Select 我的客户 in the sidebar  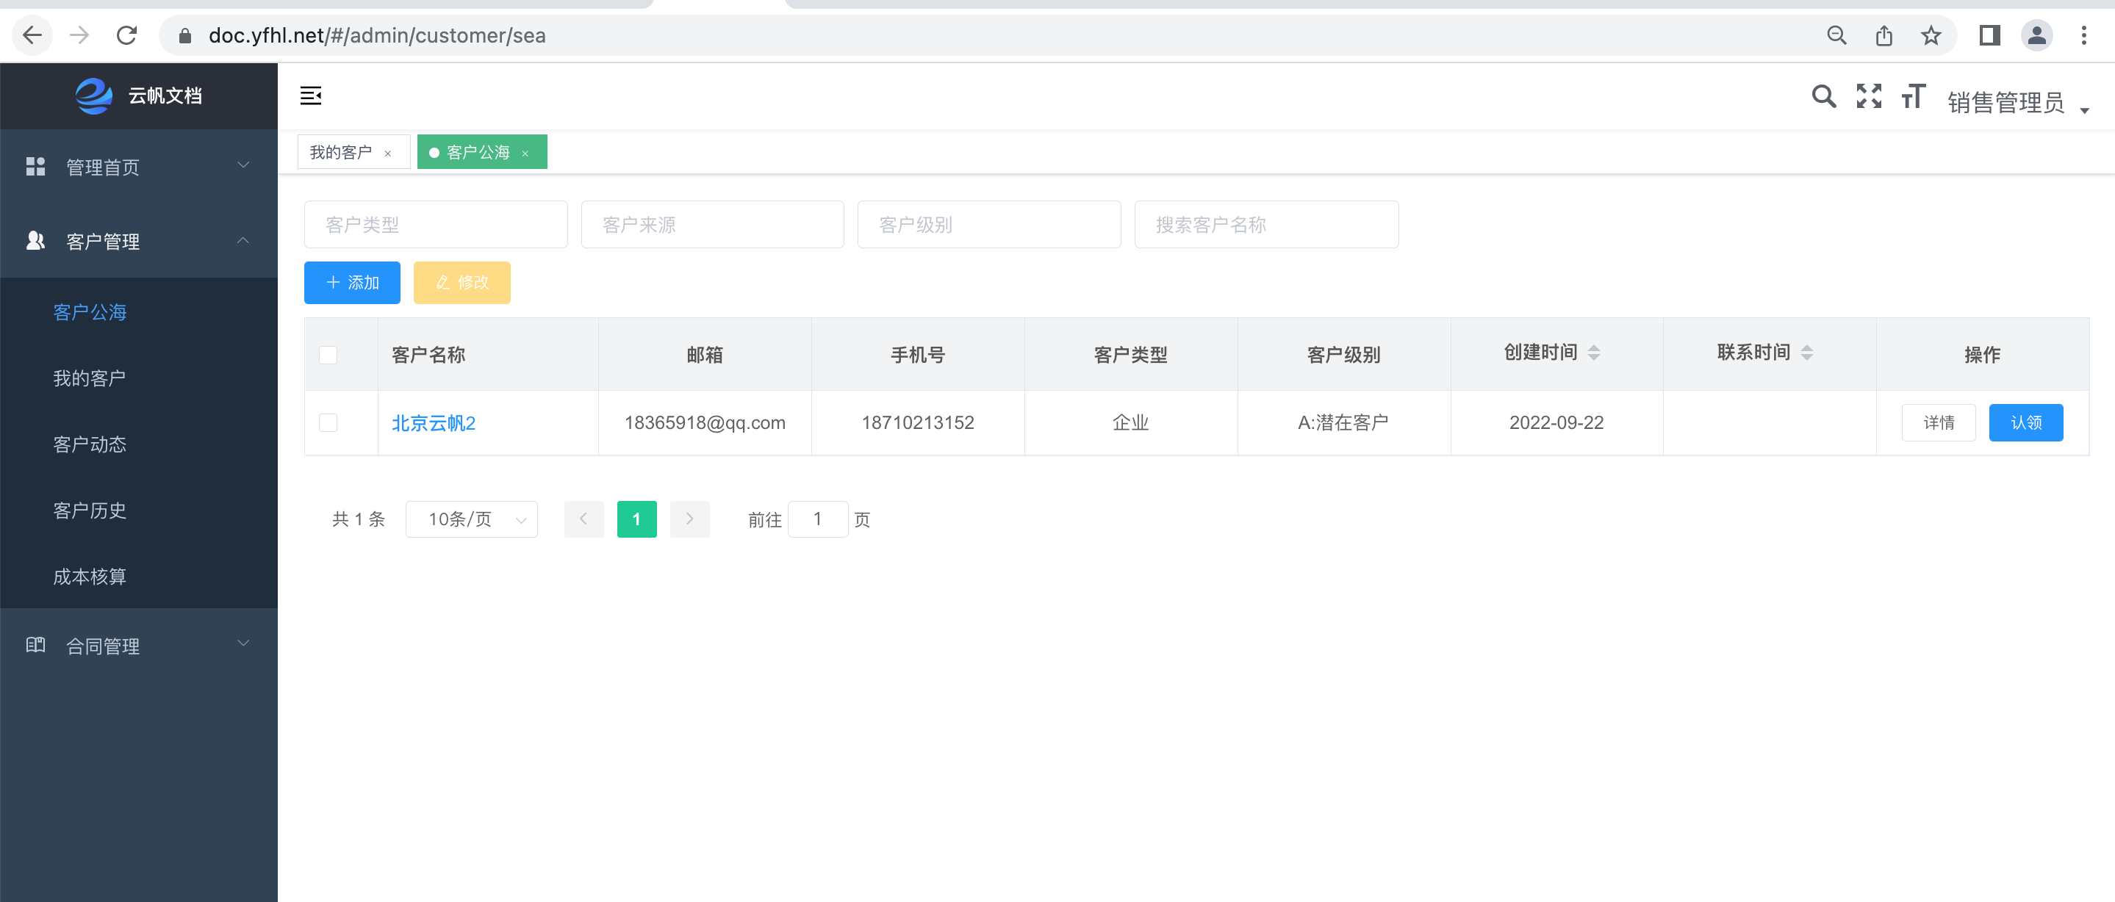pyautogui.click(x=139, y=378)
